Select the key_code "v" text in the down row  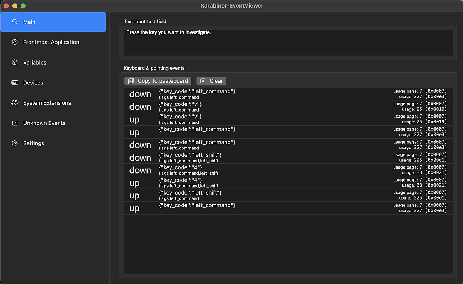pos(180,104)
